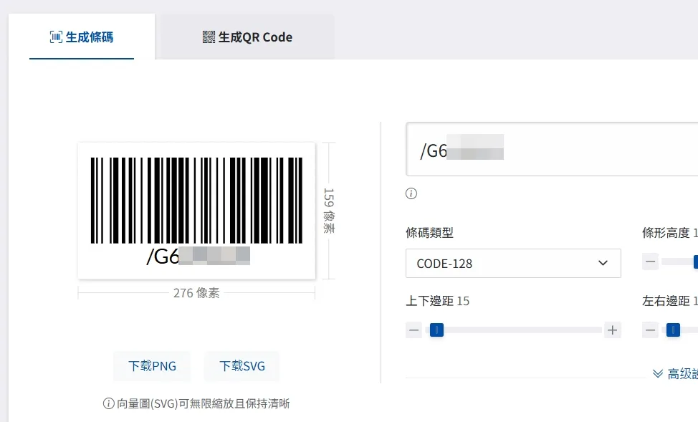The height and width of the screenshot is (422, 698).
Task: Decrease 左右邊距 using its minus button
Action: (x=650, y=330)
